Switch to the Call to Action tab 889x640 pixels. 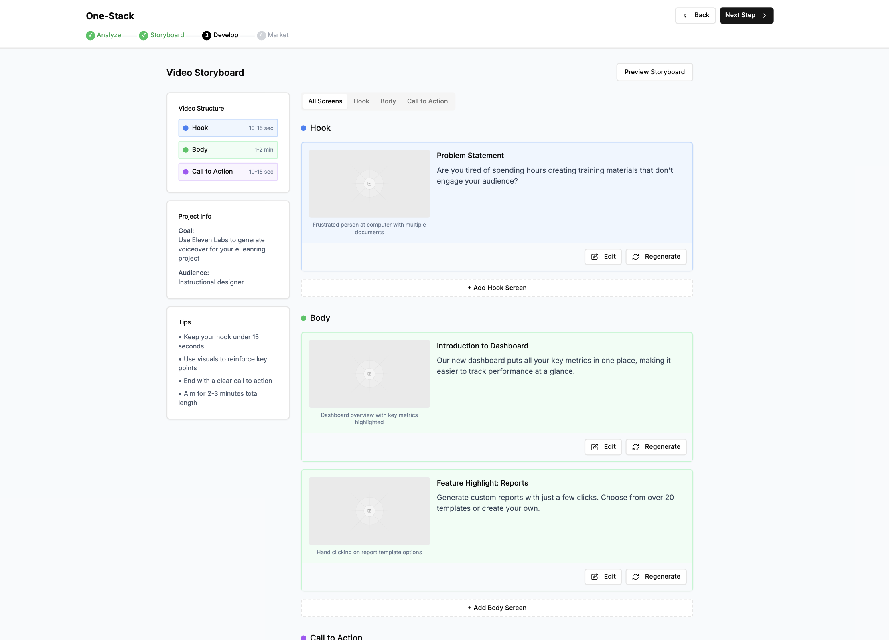pyautogui.click(x=427, y=101)
